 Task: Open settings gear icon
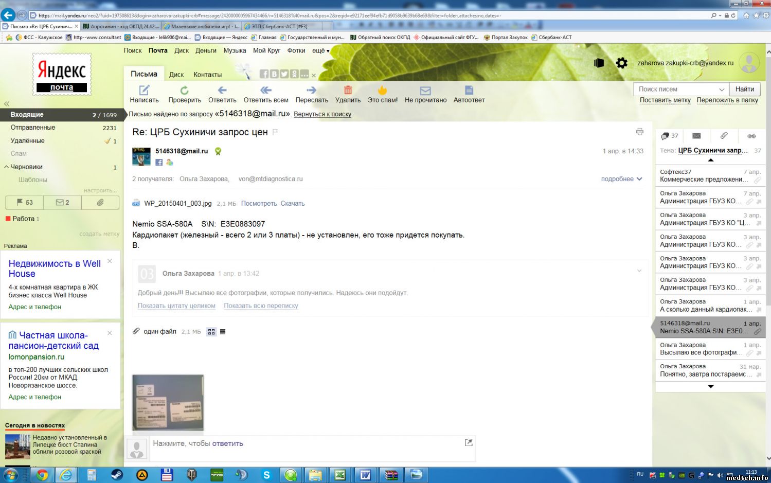tap(621, 63)
